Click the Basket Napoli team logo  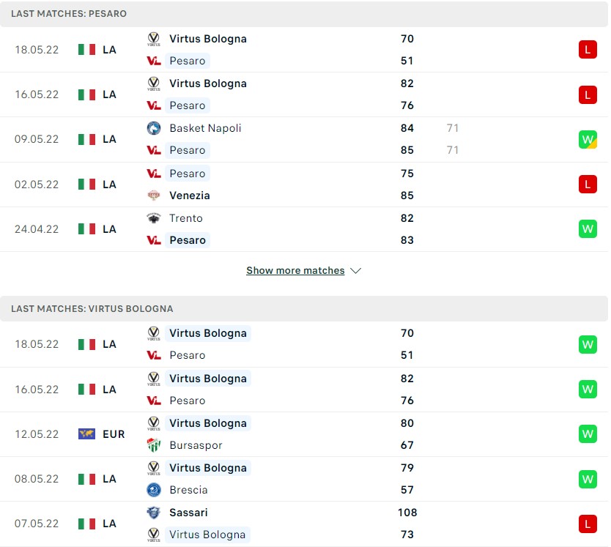[153, 128]
